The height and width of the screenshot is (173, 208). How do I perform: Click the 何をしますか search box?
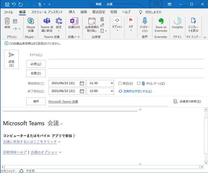point(154,12)
